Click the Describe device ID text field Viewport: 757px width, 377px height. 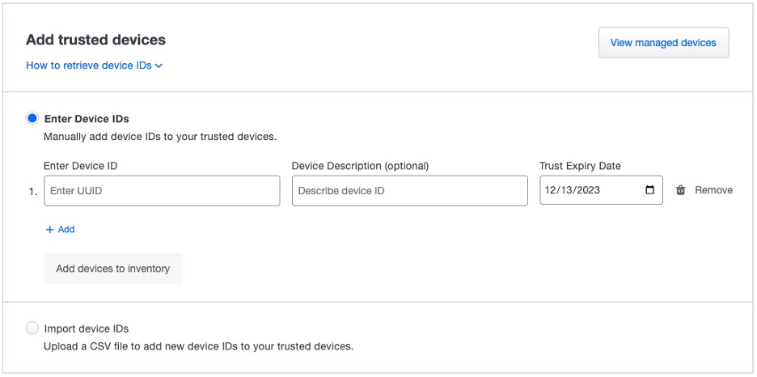coord(409,191)
